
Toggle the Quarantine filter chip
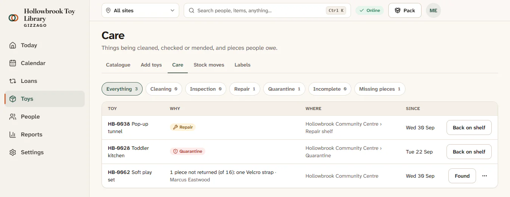[x=284, y=89]
